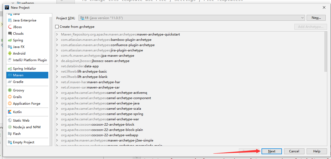The image size is (331, 159).
Task: Open the Project SDK dropdown
Action: [192, 18]
